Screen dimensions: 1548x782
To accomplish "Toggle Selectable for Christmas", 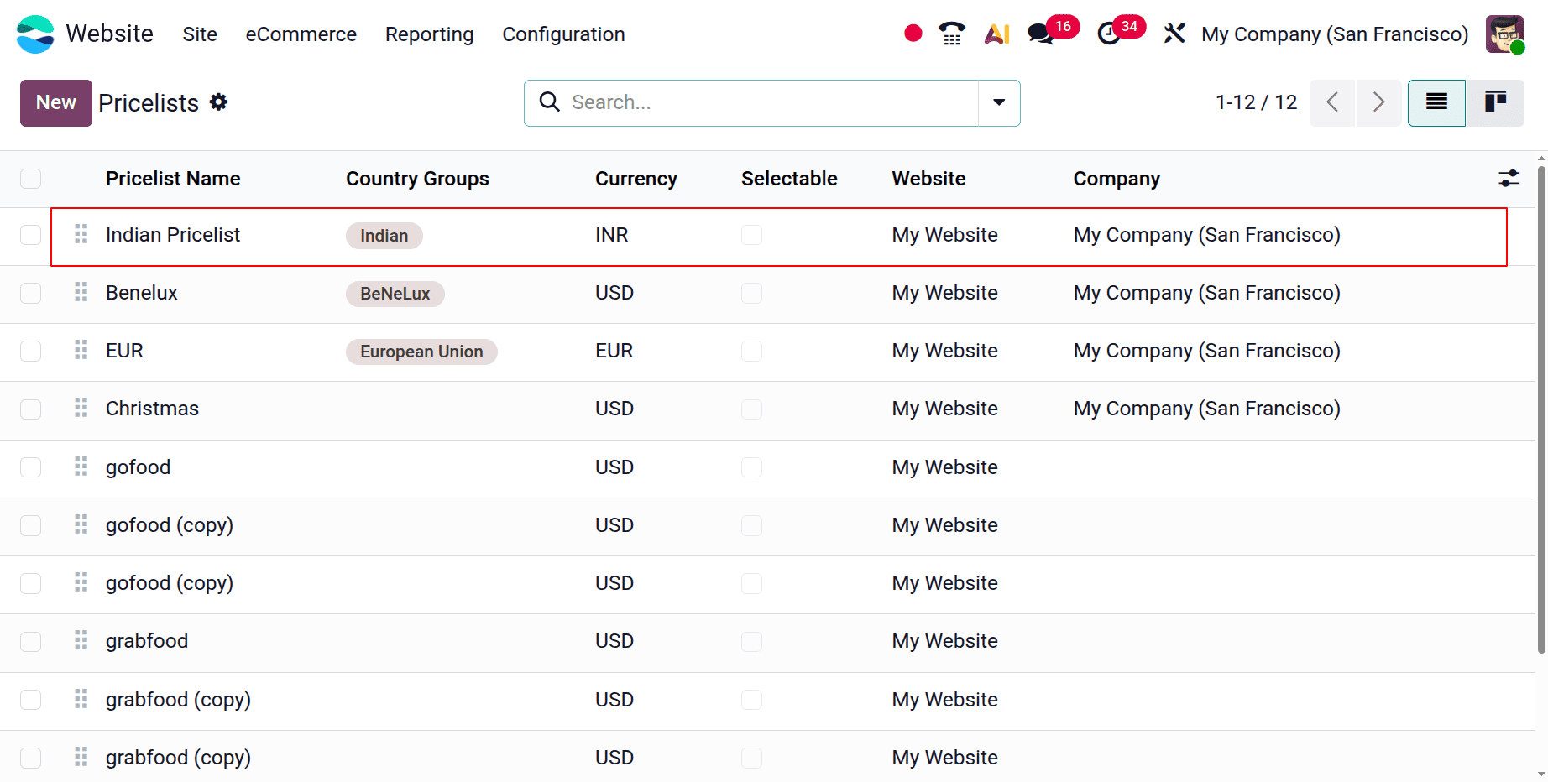I will pos(752,409).
